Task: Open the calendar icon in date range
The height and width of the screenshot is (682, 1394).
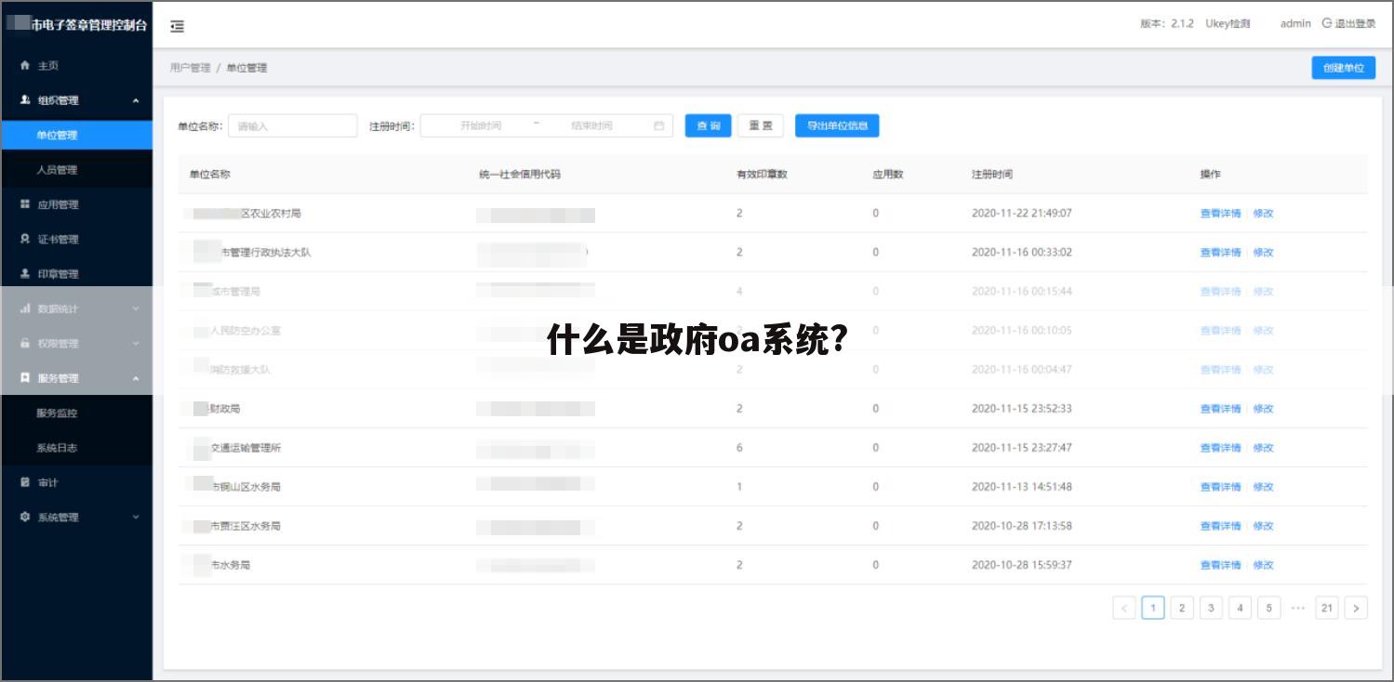Action: pos(658,125)
